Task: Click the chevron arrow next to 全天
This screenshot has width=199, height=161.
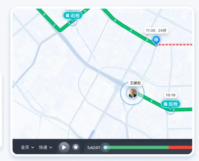Action: tap(33, 148)
